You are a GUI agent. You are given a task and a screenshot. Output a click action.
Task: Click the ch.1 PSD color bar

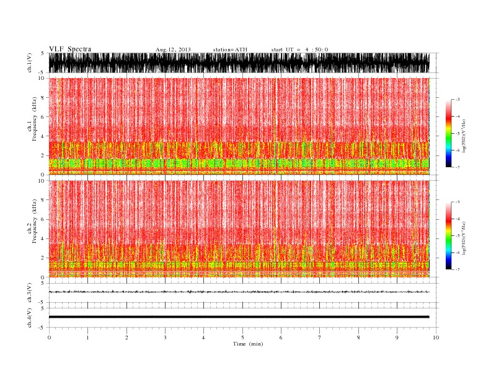click(448, 133)
